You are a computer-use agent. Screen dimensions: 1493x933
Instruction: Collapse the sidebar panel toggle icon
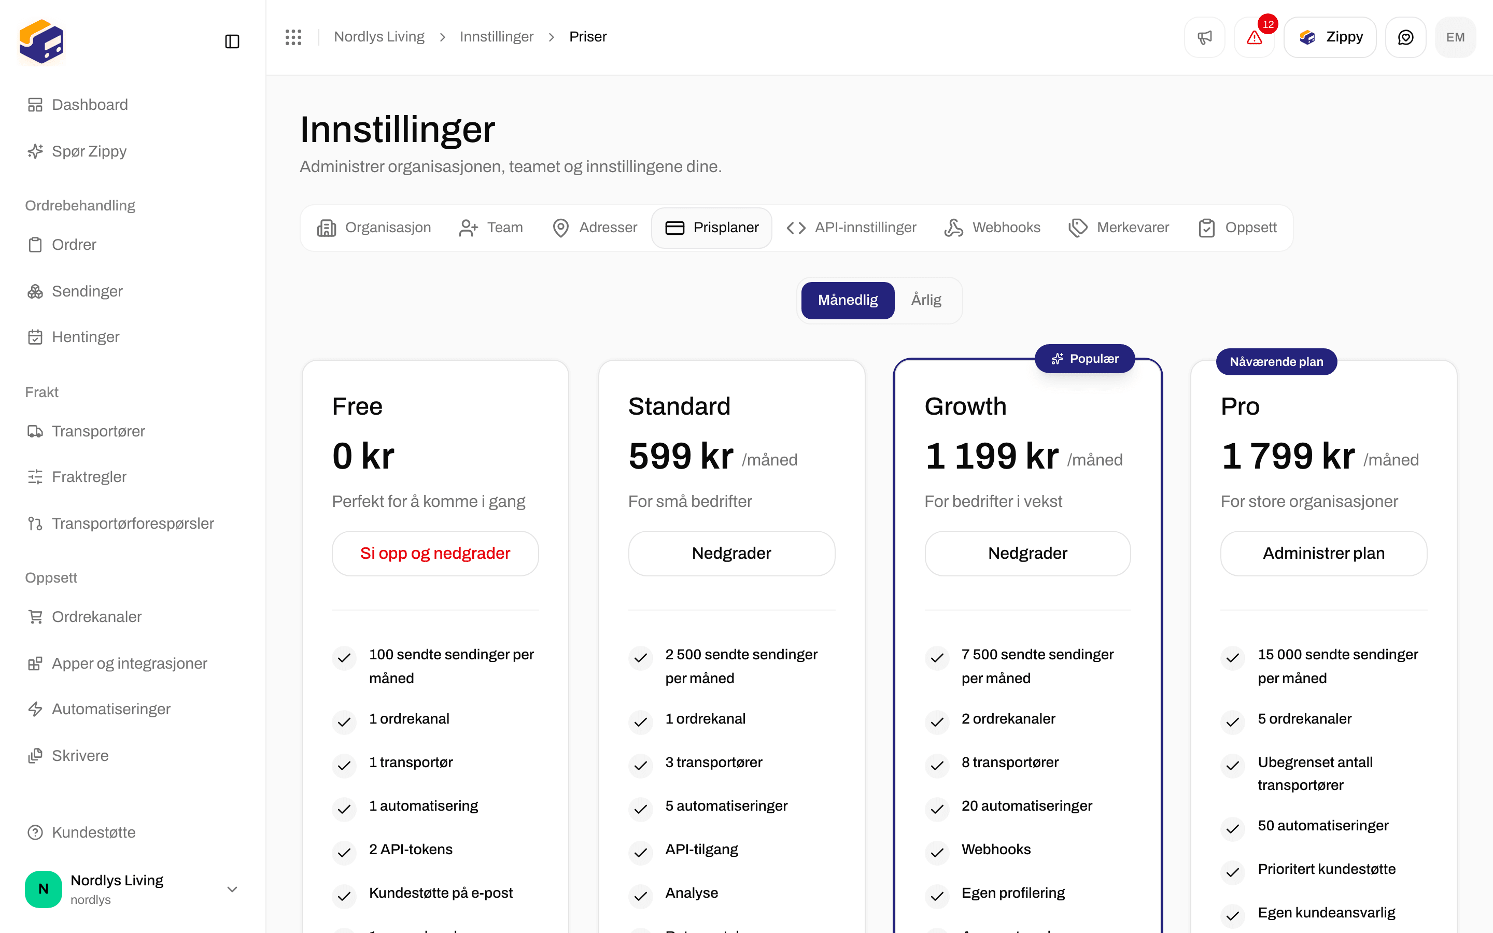coord(232,41)
